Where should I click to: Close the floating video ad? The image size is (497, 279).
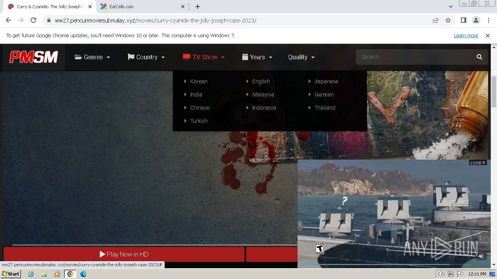click(478, 163)
